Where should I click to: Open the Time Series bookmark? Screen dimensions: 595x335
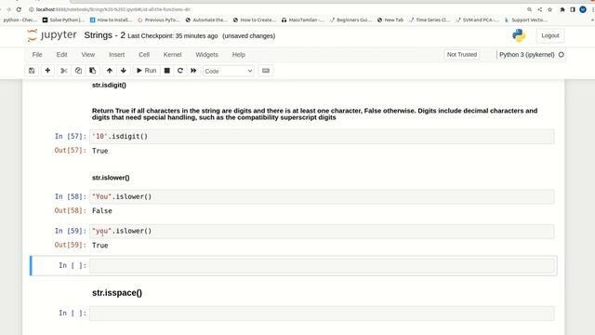point(430,20)
